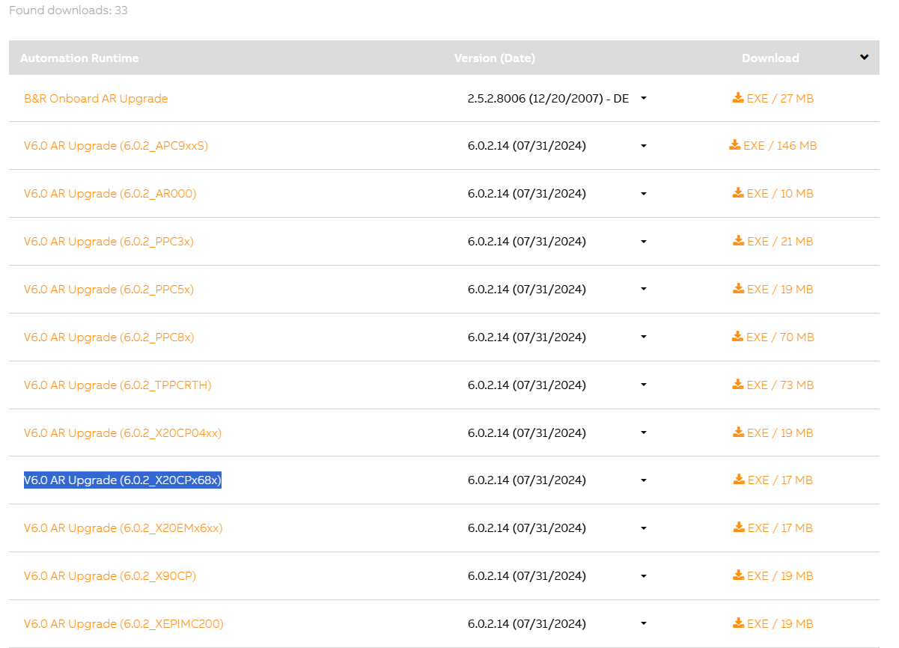This screenshot has height=648, width=899.
Task: Click EXE / 146 MB download link
Action: coord(773,145)
